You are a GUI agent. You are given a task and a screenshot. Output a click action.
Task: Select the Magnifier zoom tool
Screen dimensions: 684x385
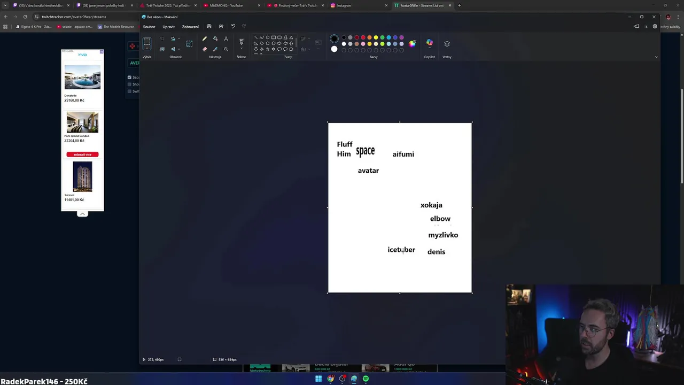(x=226, y=49)
